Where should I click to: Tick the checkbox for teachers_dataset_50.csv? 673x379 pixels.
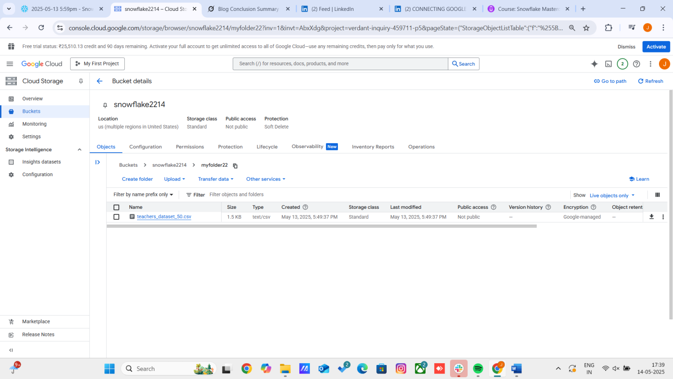pyautogui.click(x=116, y=217)
